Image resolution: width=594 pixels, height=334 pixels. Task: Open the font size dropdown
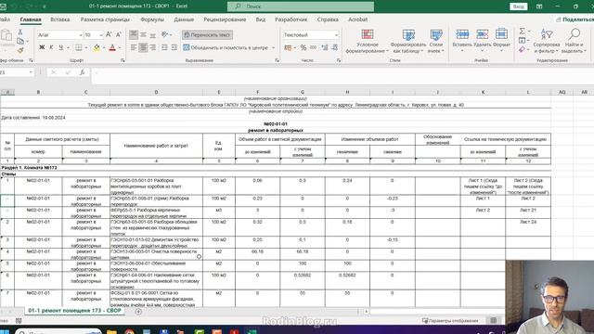(x=101, y=35)
